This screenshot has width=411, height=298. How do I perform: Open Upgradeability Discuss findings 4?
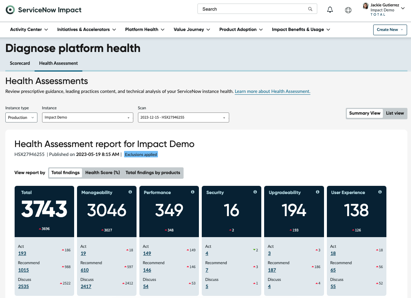pyautogui.click(x=269, y=287)
